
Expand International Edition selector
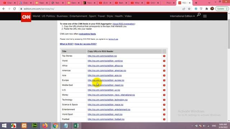pyautogui.click(x=182, y=16)
